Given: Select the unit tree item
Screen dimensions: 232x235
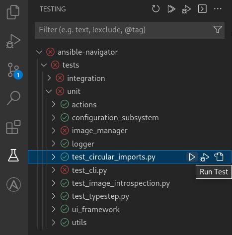Looking at the screenshot, I should click(x=130, y=91).
